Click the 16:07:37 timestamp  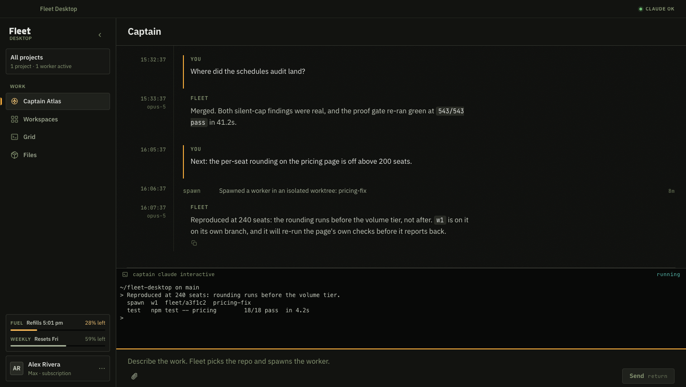[x=153, y=208]
